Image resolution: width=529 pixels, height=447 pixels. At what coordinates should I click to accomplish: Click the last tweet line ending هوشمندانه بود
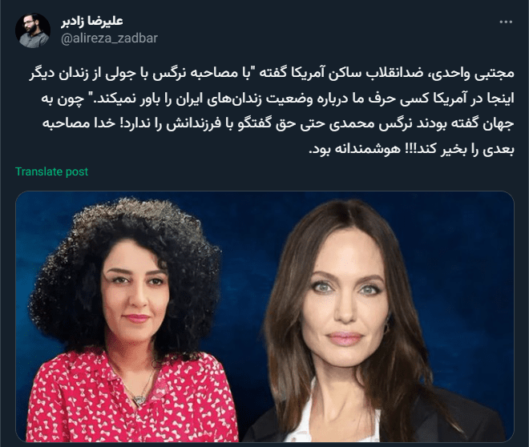[x=411, y=149]
